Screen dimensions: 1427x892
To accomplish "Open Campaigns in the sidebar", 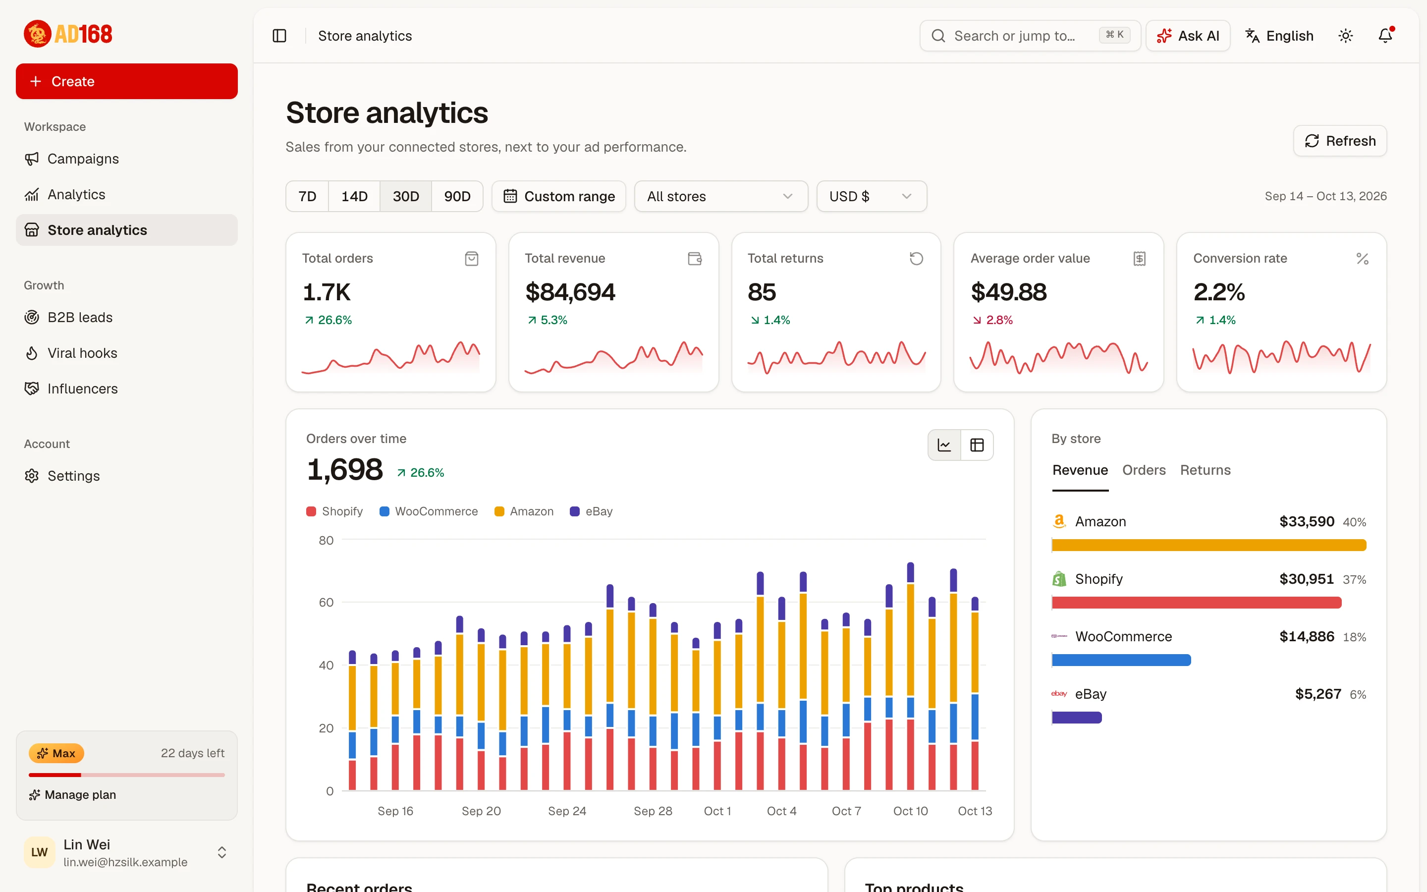I will [127, 159].
